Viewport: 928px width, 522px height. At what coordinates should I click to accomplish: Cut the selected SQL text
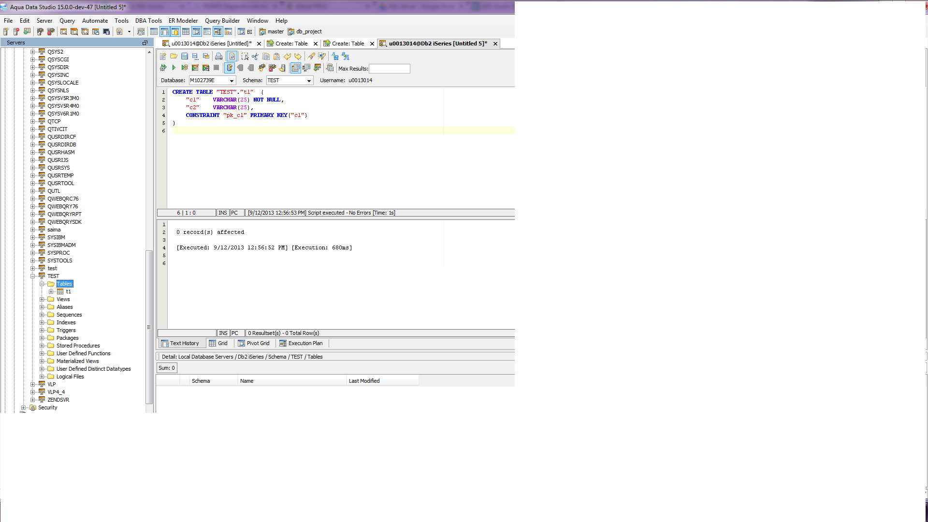point(255,57)
